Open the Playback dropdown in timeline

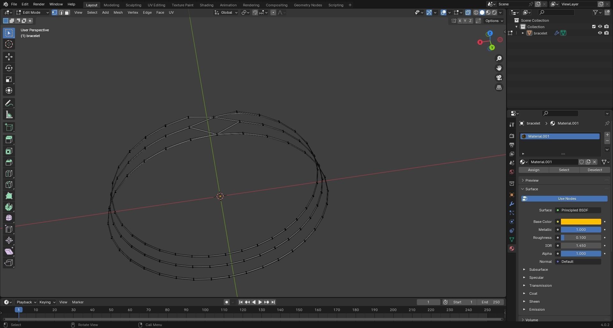click(26, 302)
